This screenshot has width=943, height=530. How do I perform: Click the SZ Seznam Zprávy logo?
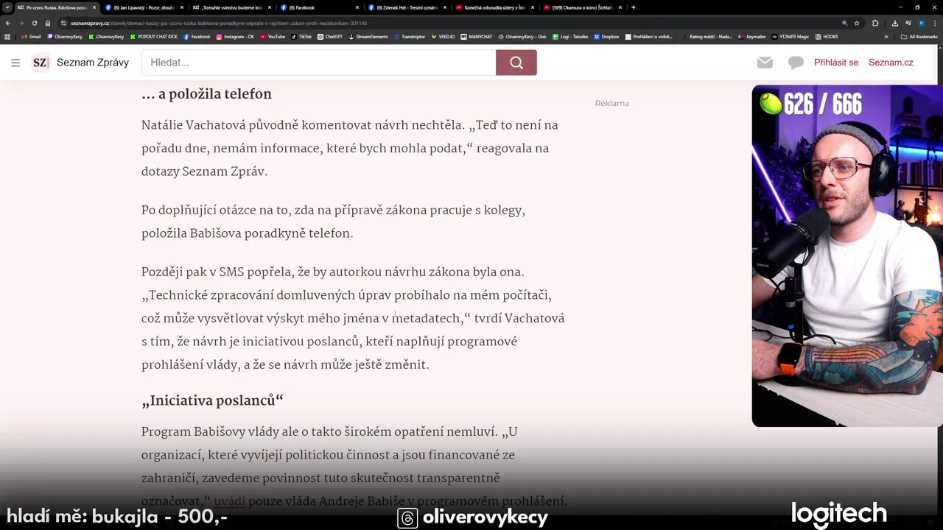80,63
